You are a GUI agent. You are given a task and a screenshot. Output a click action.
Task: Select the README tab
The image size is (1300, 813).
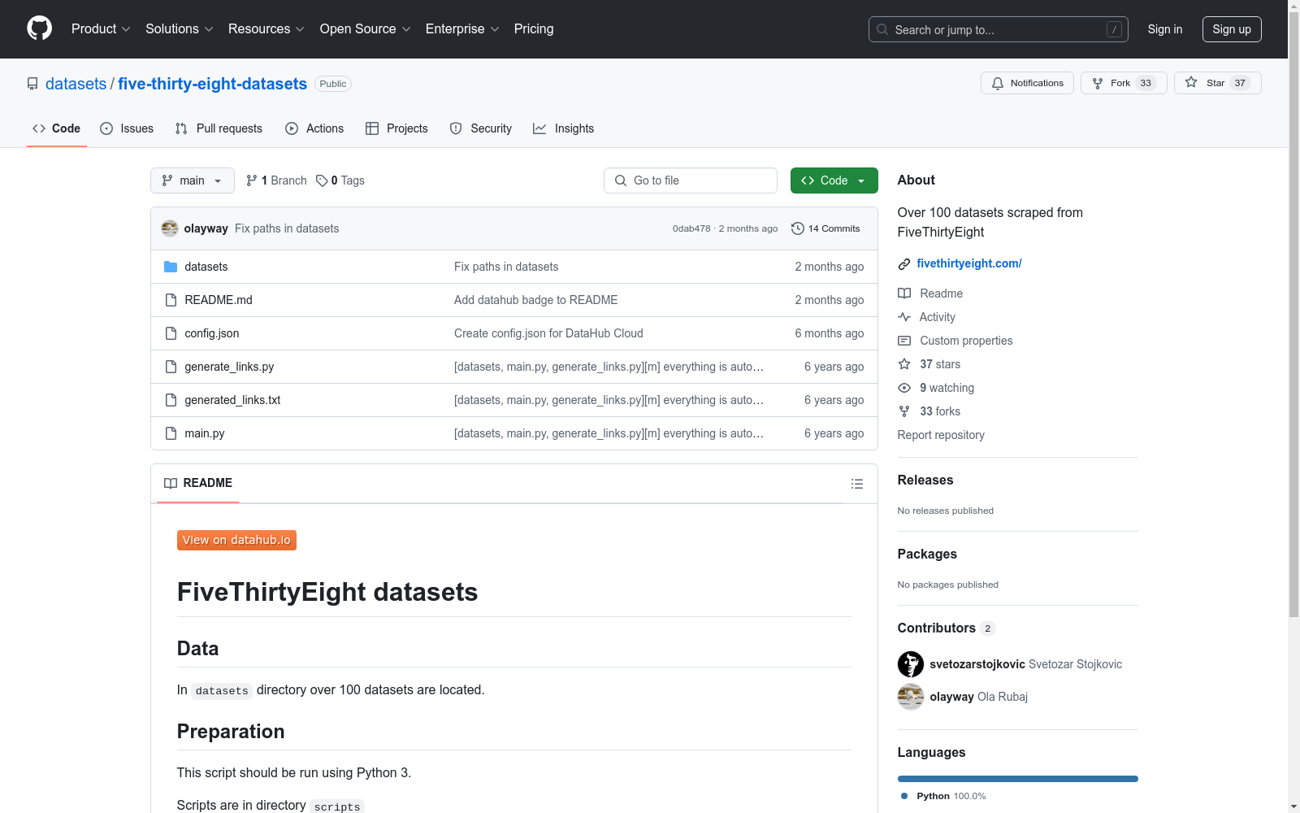(x=198, y=483)
